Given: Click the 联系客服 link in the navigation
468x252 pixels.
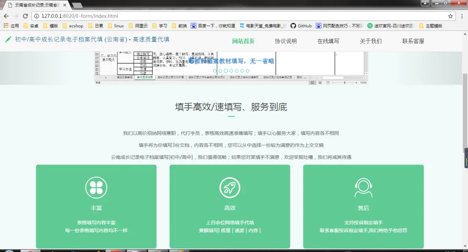Looking at the screenshot, I should [413, 40].
